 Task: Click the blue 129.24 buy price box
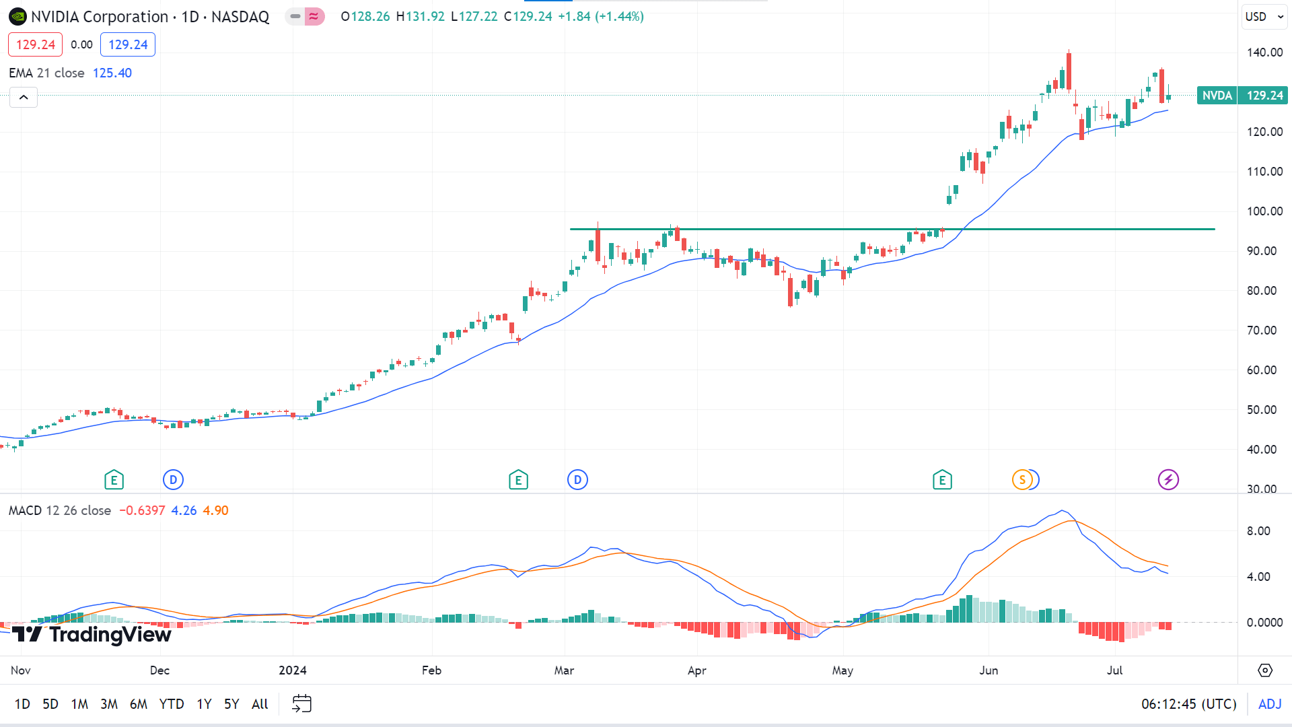128,44
